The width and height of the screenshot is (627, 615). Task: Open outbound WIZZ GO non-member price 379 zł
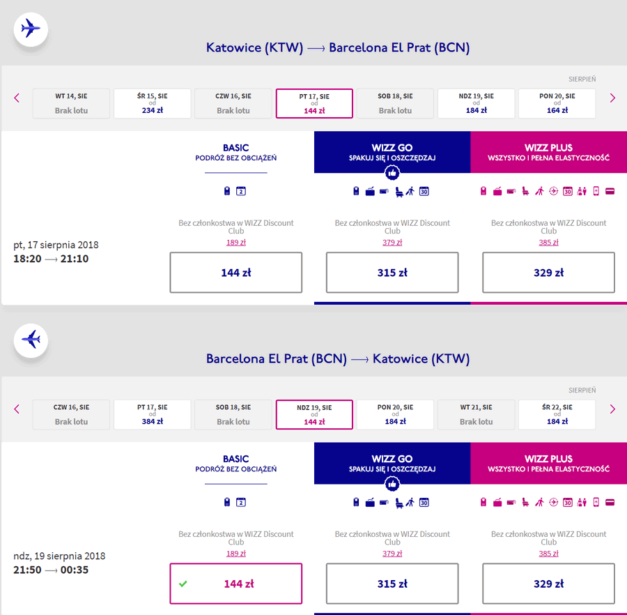coord(392,243)
